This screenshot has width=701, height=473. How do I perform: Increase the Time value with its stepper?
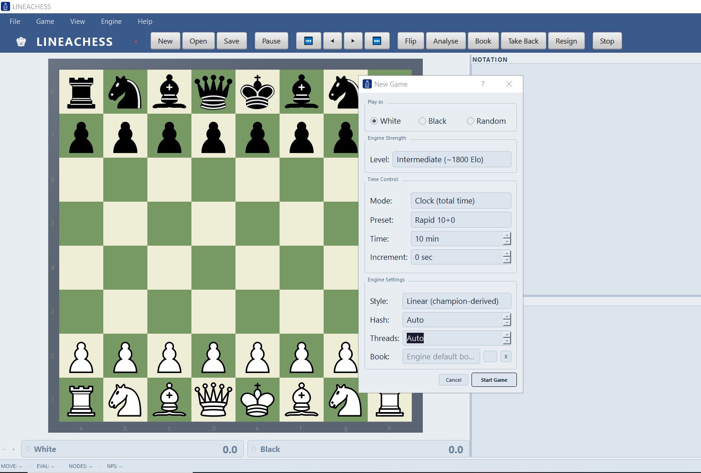pos(507,236)
